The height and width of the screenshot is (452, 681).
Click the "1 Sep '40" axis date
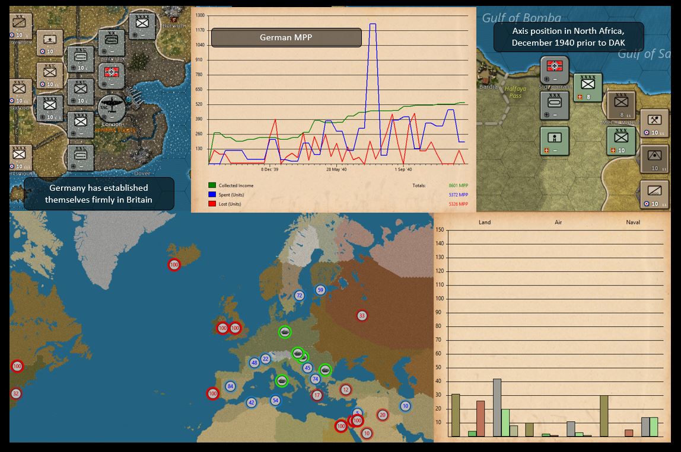tap(403, 169)
